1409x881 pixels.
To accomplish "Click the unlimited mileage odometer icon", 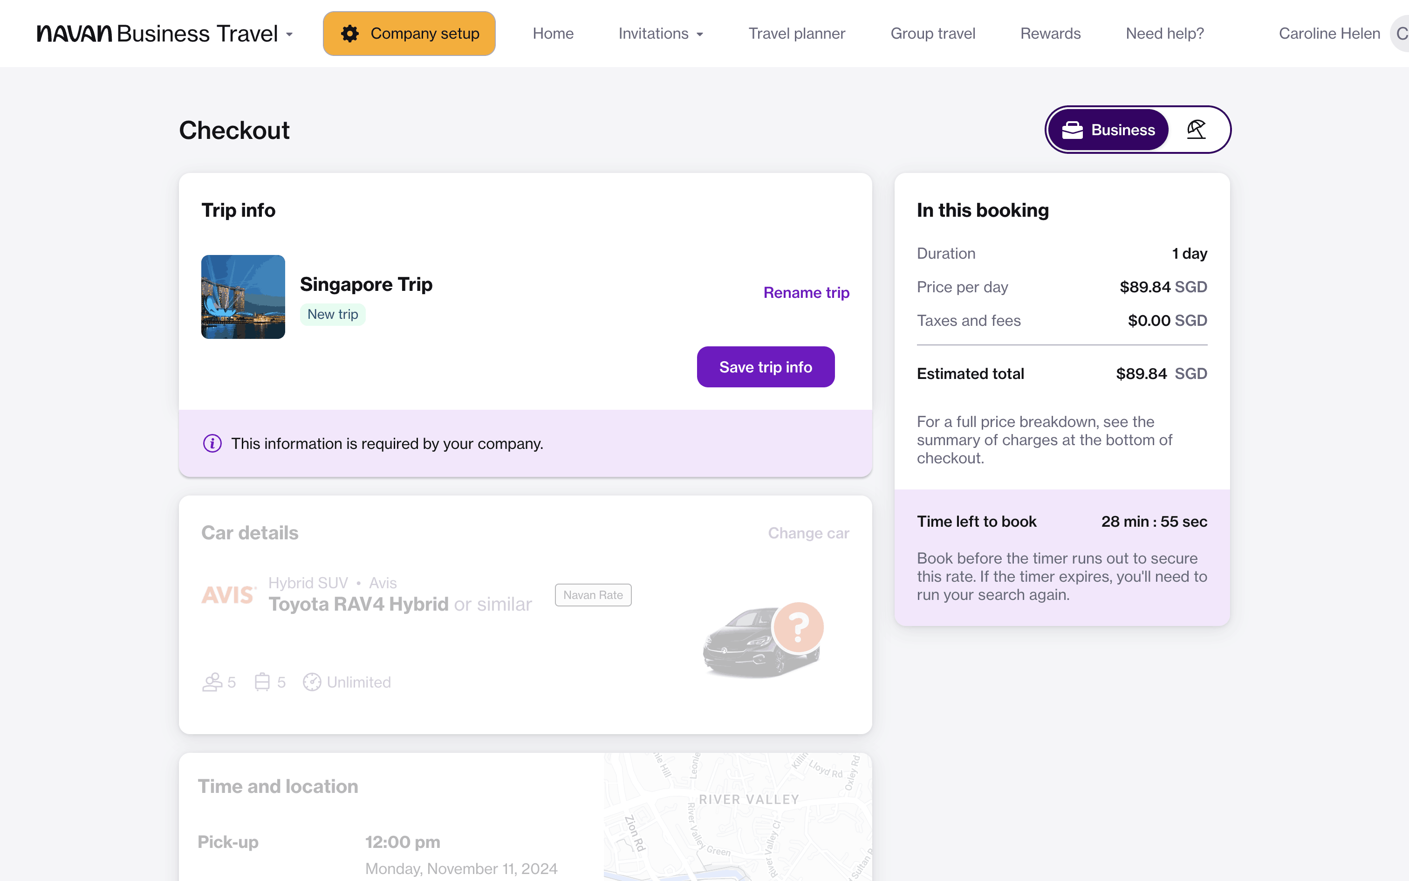I will point(312,681).
